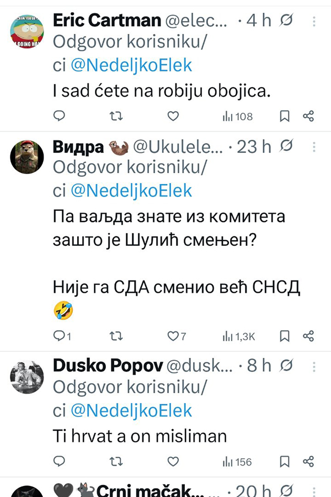View analytics for Видра's 1,3K views
This screenshot has height=497, width=331.
(x=238, y=336)
